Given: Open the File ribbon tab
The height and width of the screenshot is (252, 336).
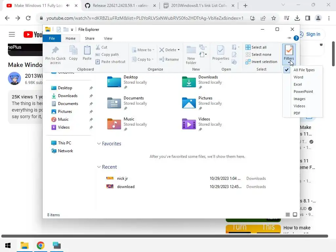Looking at the screenshot, I should click(x=52, y=38).
